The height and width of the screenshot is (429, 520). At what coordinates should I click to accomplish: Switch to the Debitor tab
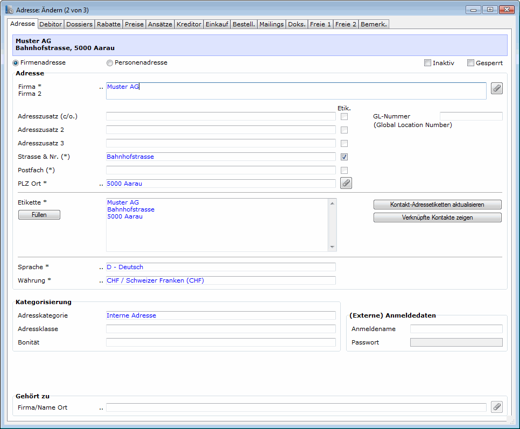click(51, 24)
